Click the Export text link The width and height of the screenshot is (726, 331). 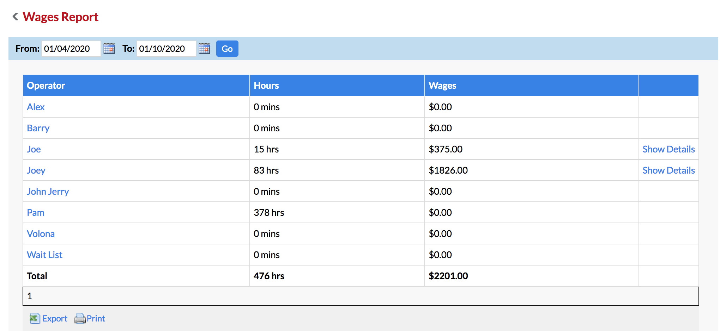coord(55,319)
